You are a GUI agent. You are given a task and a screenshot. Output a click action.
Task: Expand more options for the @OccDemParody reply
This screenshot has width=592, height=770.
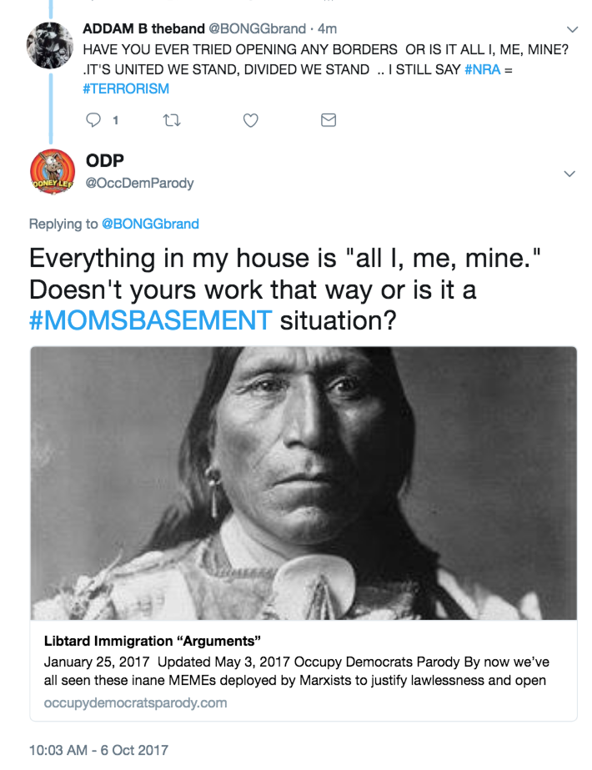click(569, 174)
